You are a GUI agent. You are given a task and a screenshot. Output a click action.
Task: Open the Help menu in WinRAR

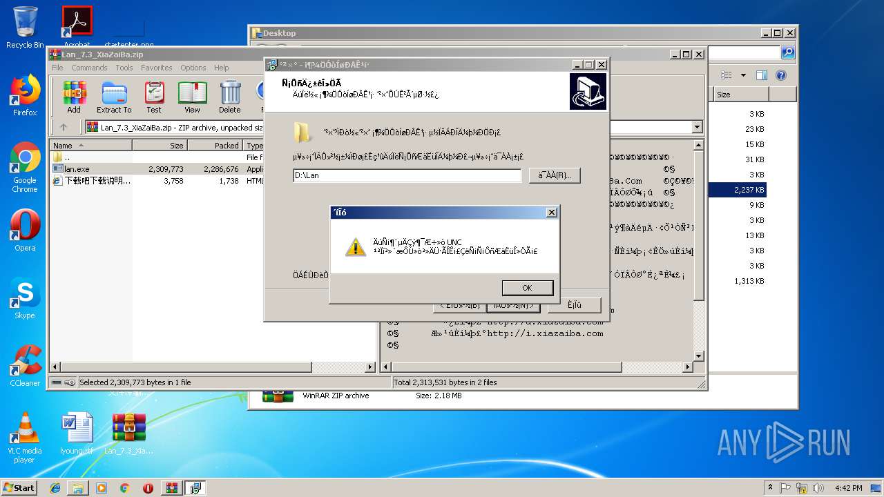coord(221,68)
